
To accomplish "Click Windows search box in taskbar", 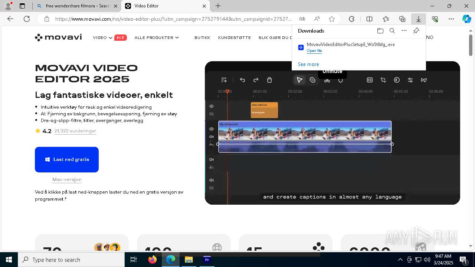I will (71, 260).
